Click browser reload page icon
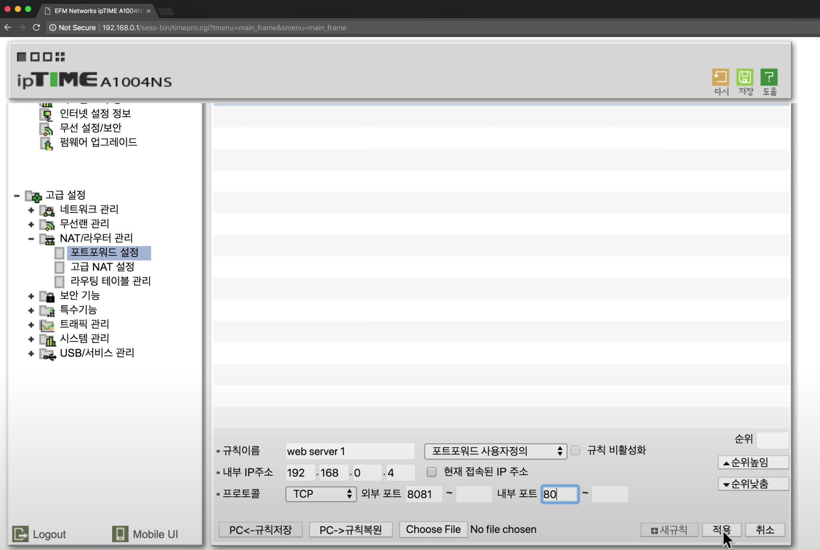The image size is (820, 550). pos(36,28)
